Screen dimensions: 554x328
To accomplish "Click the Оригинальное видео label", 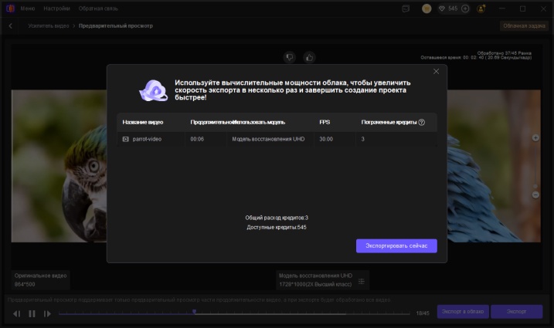I will pos(41,276).
